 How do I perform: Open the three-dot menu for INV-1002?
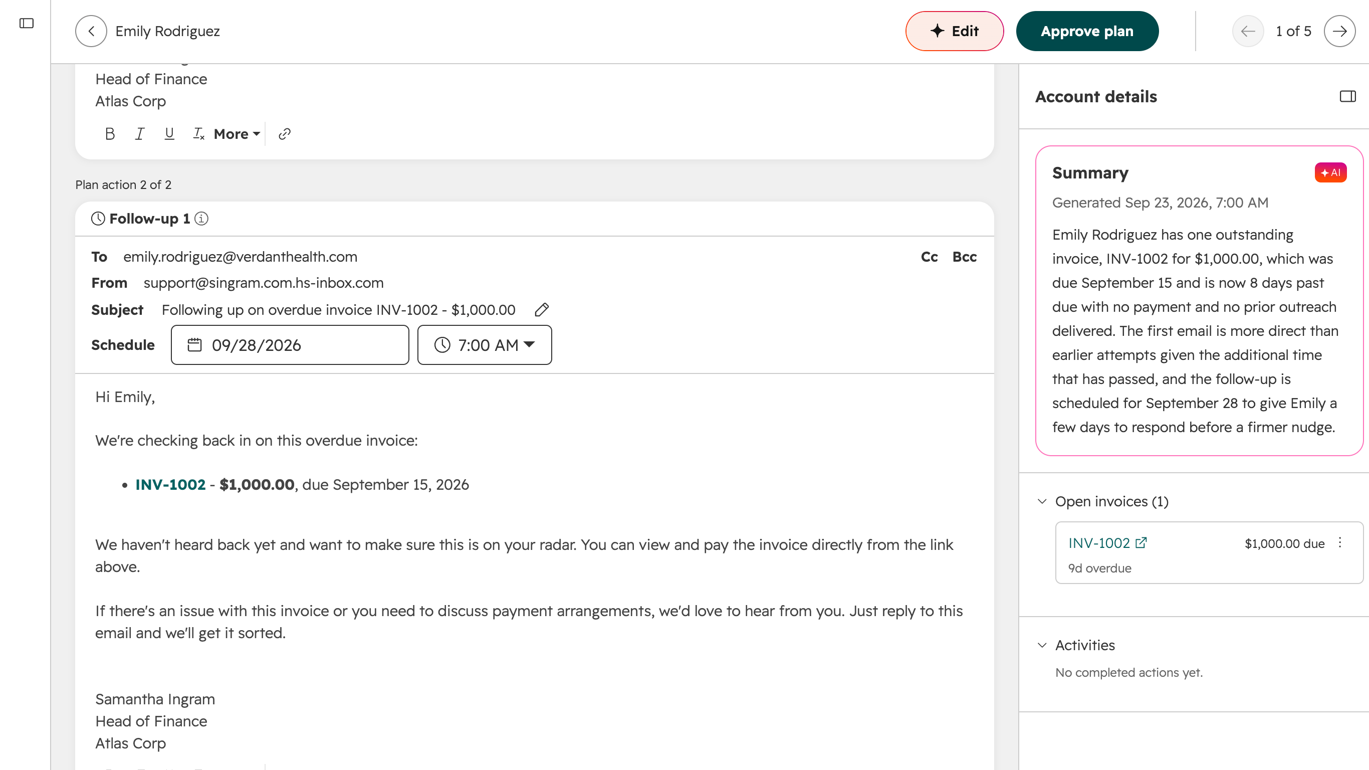click(1340, 542)
